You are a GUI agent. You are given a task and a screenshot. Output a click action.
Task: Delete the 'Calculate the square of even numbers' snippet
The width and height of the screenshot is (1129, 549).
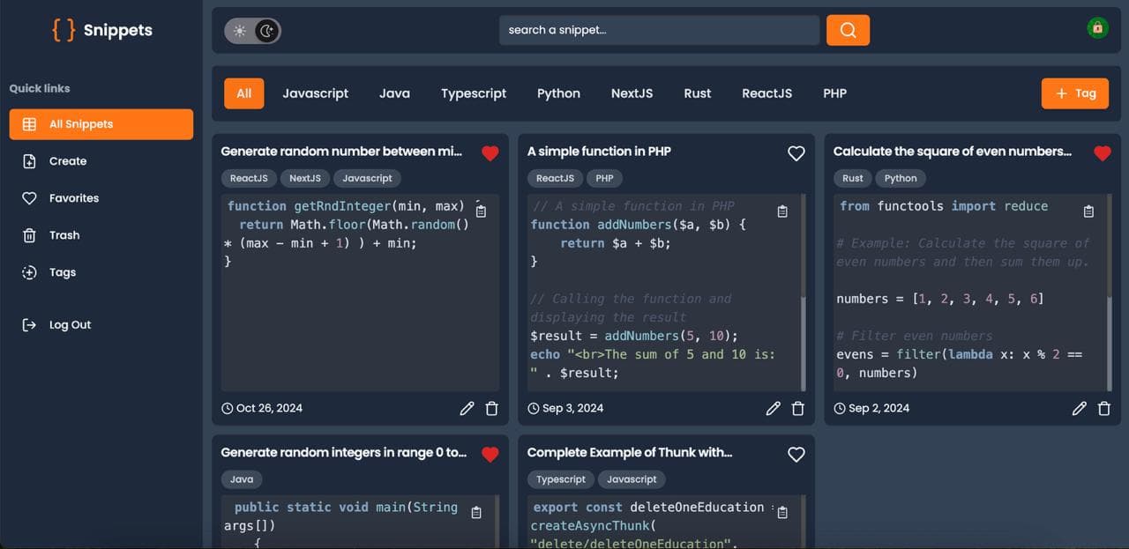1103,408
